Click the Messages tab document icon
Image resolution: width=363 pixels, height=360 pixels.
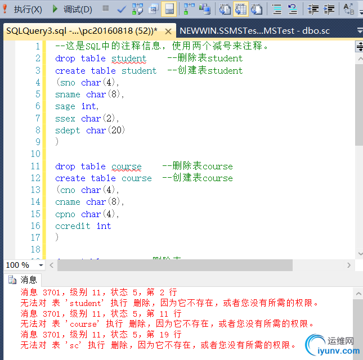click(x=12, y=280)
